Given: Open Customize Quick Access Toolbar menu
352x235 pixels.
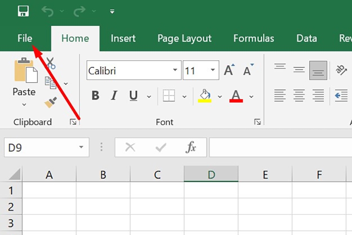Looking at the screenshot, I should click(x=112, y=11).
